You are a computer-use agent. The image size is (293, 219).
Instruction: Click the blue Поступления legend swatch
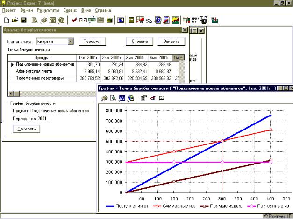(x=110, y=206)
